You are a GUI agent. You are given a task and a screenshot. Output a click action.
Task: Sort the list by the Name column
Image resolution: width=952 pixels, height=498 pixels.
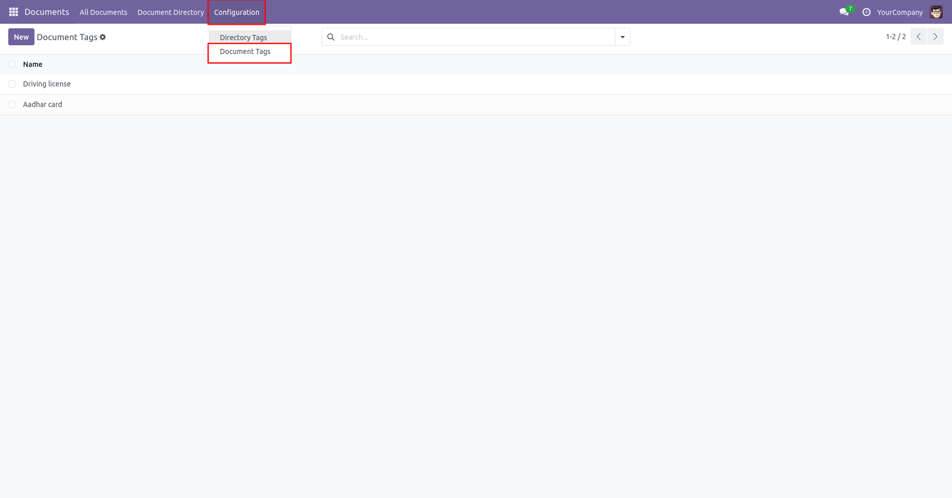click(33, 64)
